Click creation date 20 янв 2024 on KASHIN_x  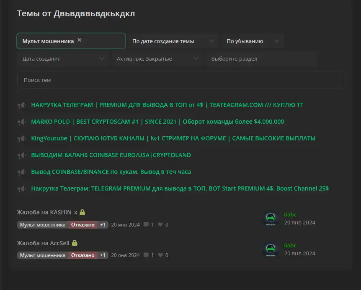[x=125, y=225]
